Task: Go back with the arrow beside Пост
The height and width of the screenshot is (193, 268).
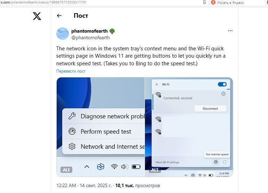Action: tap(59, 16)
